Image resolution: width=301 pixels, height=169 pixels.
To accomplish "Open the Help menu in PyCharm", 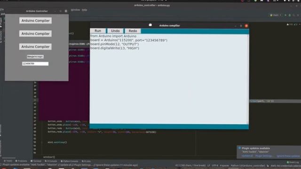I will (84, 10).
